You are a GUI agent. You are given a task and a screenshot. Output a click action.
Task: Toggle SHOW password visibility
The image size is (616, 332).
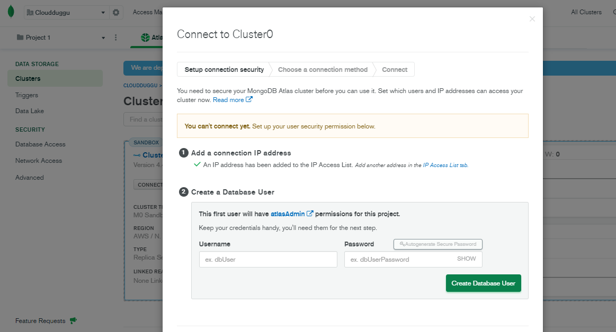point(466,259)
